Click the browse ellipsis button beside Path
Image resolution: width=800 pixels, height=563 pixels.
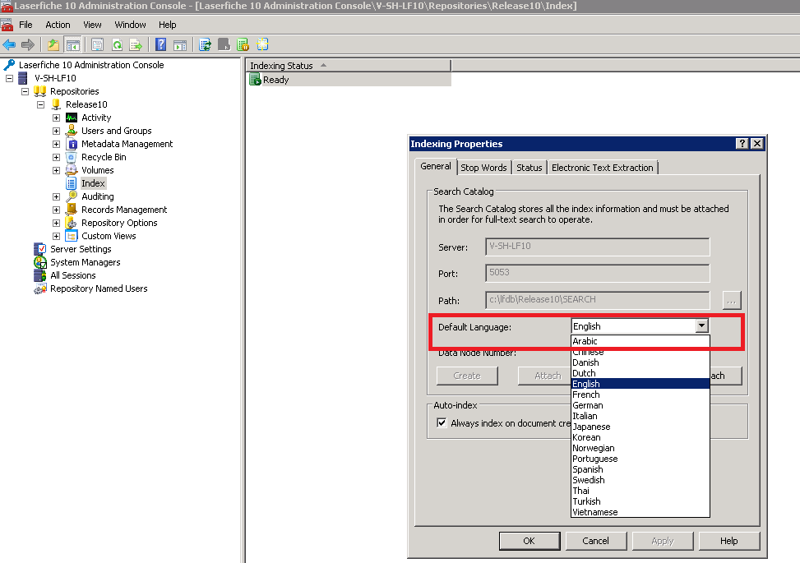[x=732, y=300]
